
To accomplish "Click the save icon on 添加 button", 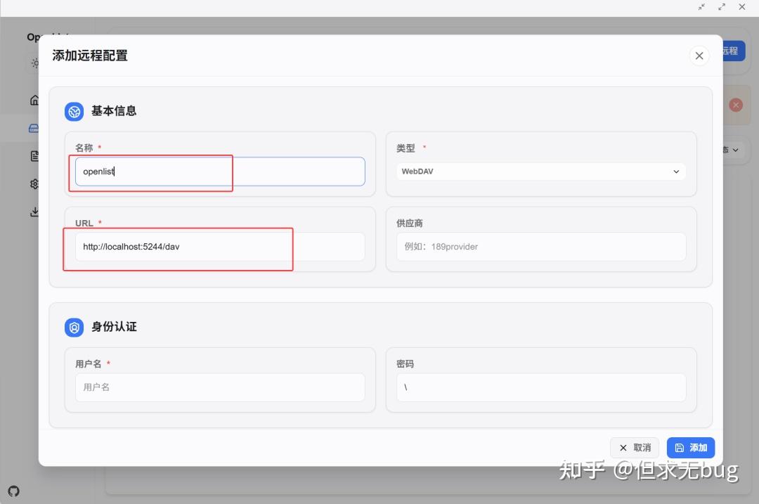I will coord(680,448).
